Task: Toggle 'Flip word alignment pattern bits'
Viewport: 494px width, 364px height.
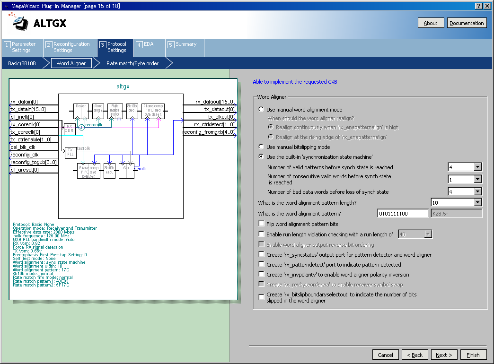Action: [261, 224]
